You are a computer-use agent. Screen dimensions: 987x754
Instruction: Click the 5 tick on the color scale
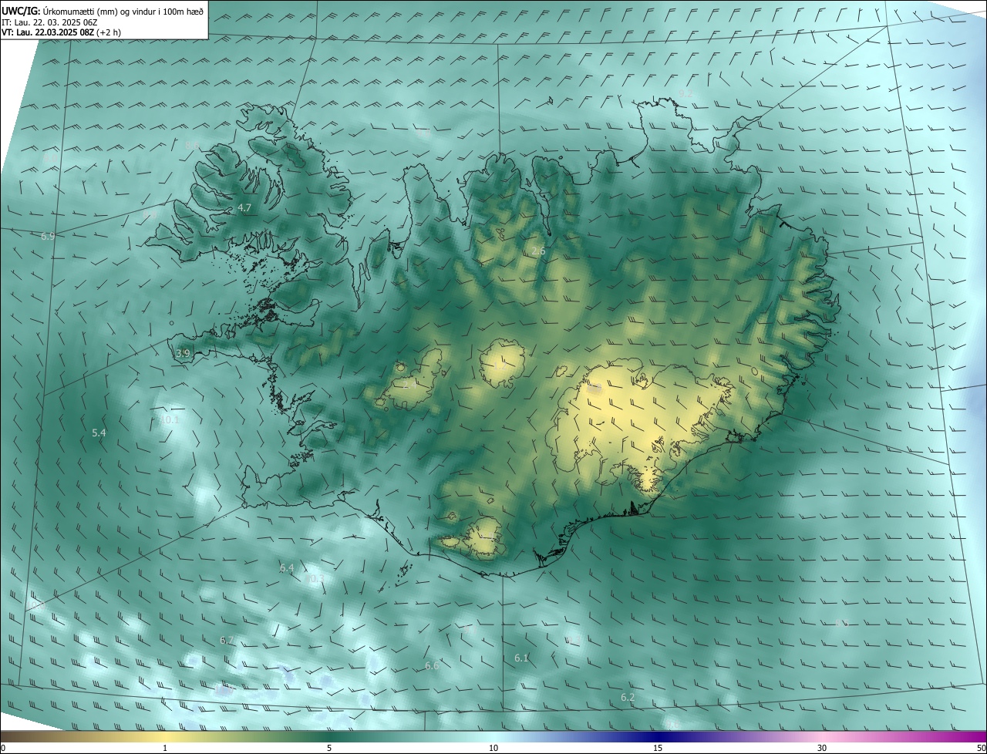tap(329, 749)
